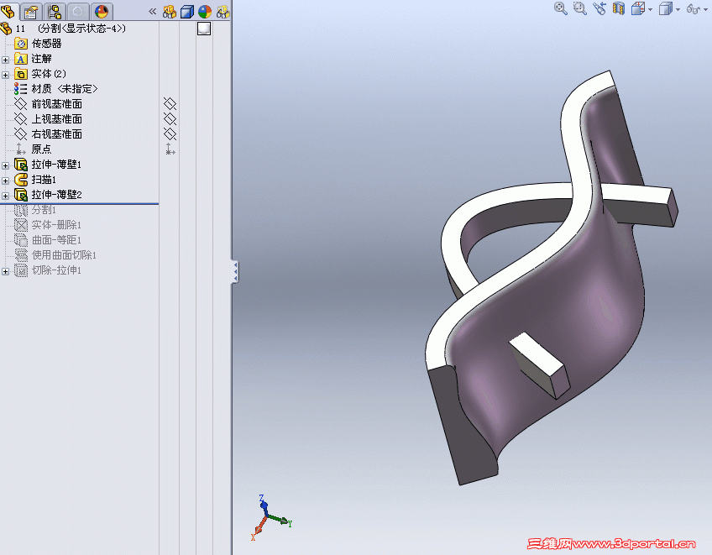
Task: Click the 分割1 split feature icon
Action: (21, 210)
